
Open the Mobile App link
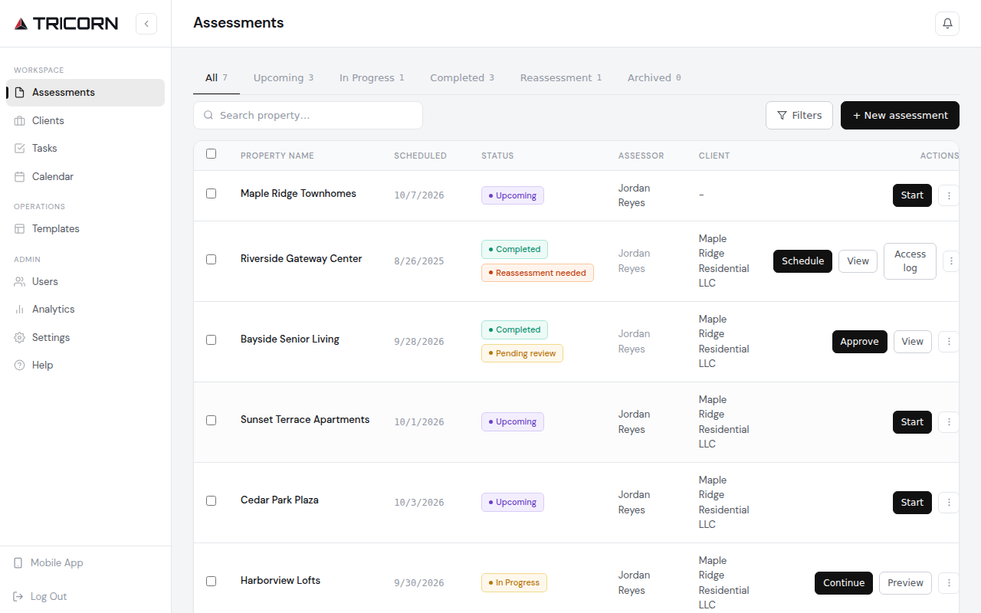pos(85,562)
